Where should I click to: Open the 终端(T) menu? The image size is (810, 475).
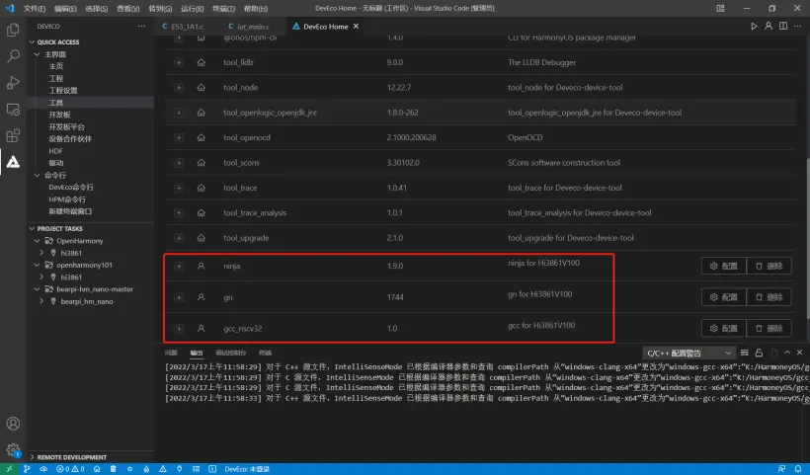click(223, 8)
